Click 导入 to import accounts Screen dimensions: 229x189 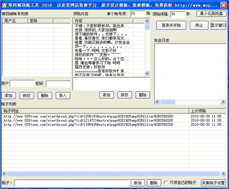coord(63,95)
